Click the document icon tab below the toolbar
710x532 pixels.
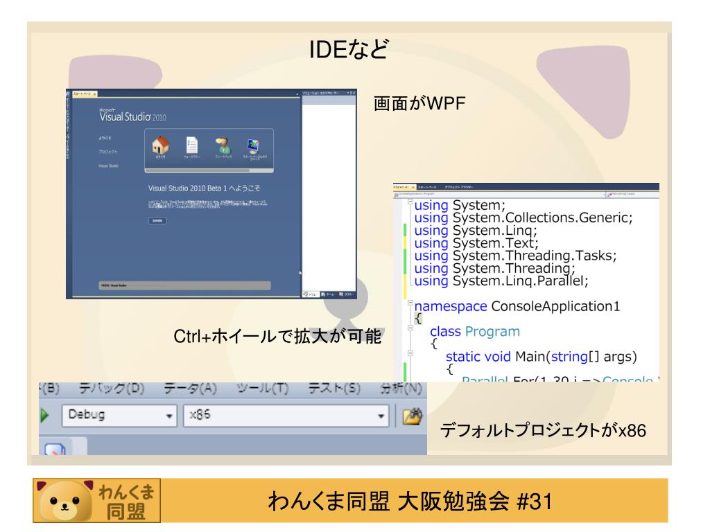pyautogui.click(x=55, y=449)
